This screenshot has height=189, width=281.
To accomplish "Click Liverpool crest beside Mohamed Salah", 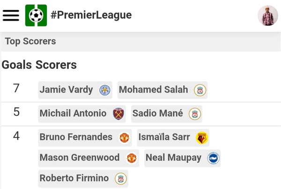I will point(200,90).
